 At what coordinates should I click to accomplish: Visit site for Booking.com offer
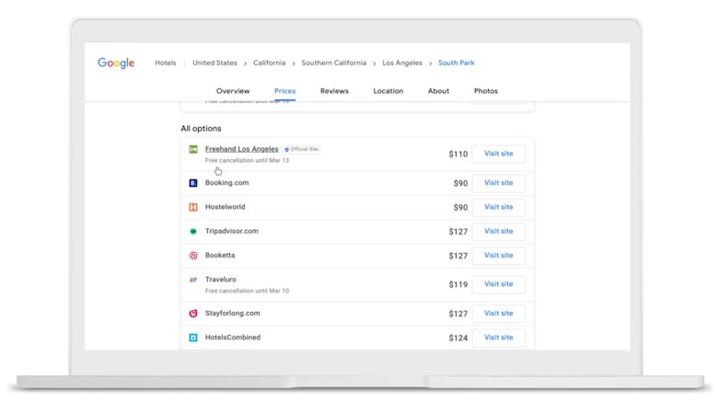pyautogui.click(x=499, y=183)
